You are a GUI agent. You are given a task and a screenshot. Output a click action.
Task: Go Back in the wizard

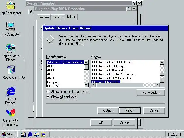pyautogui.click(x=108, y=110)
